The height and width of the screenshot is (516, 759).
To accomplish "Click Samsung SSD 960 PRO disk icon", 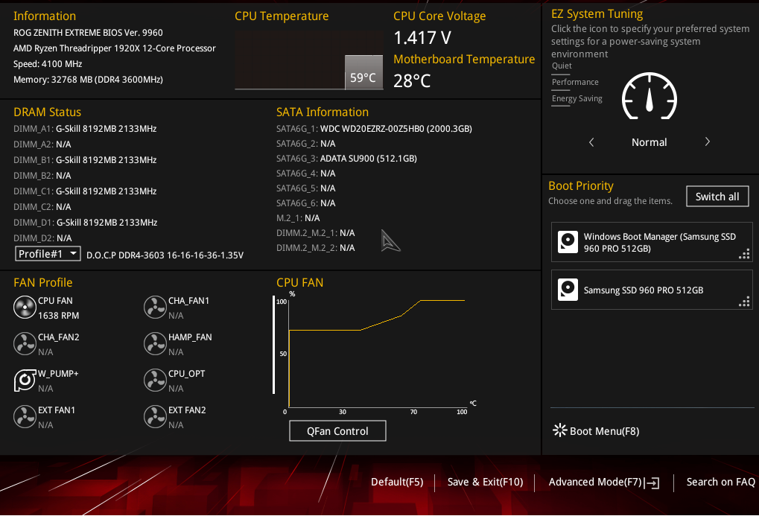I will click(568, 290).
